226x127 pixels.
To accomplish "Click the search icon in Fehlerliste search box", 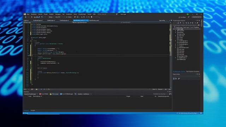I will point(169,94).
